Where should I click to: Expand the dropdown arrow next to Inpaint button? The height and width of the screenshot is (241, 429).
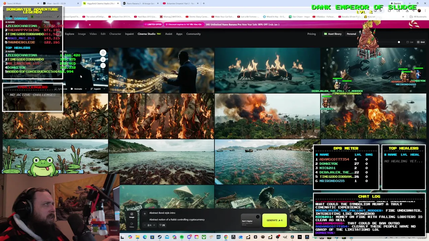point(104,89)
